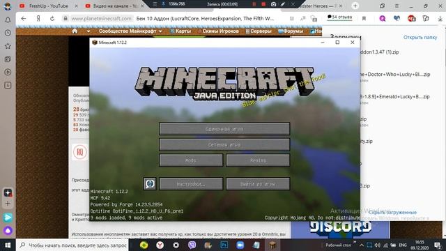Click the bookmark icon in address bar
The width and height of the screenshot is (446, 251).
pyautogui.click(x=364, y=19)
